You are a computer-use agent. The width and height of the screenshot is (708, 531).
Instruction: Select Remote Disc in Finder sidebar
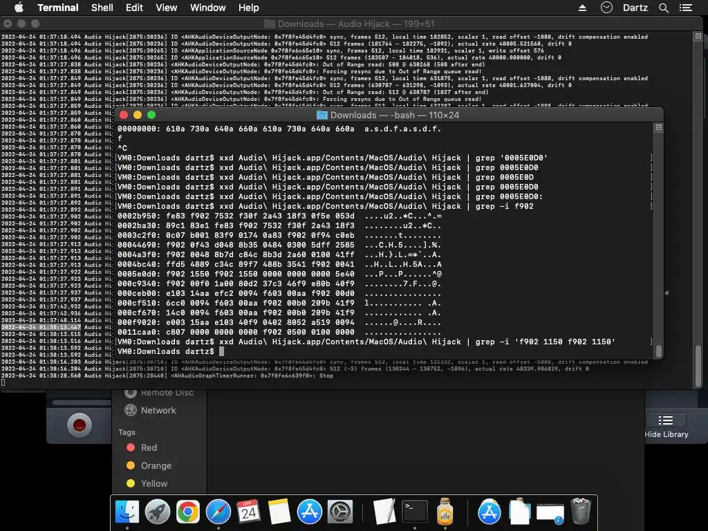[x=159, y=393]
